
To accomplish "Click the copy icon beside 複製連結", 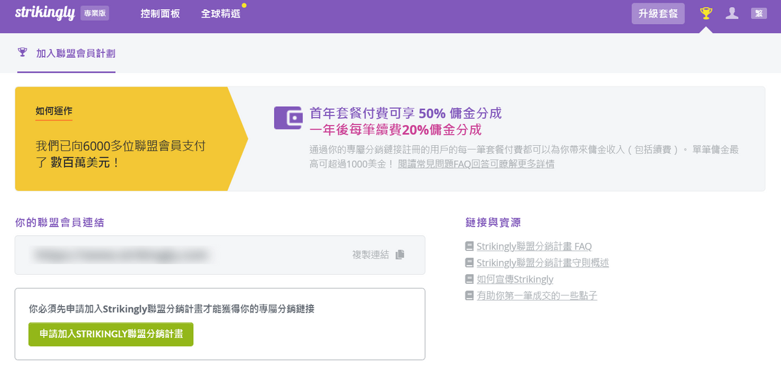I will coord(400,255).
